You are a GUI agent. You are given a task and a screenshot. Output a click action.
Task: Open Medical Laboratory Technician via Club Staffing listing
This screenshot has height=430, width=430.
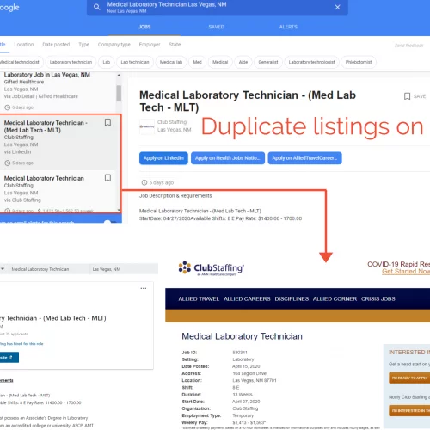tap(58, 192)
